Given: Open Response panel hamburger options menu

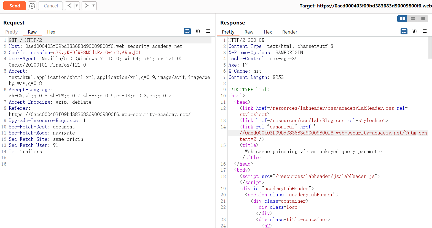Looking at the screenshot, I should point(425,31).
